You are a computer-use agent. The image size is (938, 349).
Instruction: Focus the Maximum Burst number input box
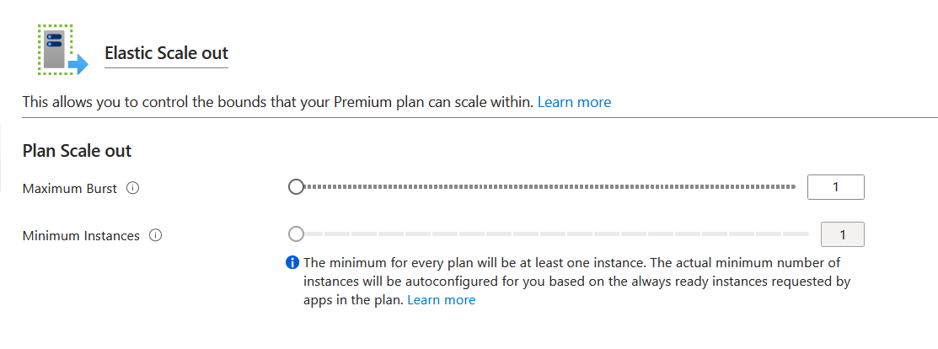835,187
